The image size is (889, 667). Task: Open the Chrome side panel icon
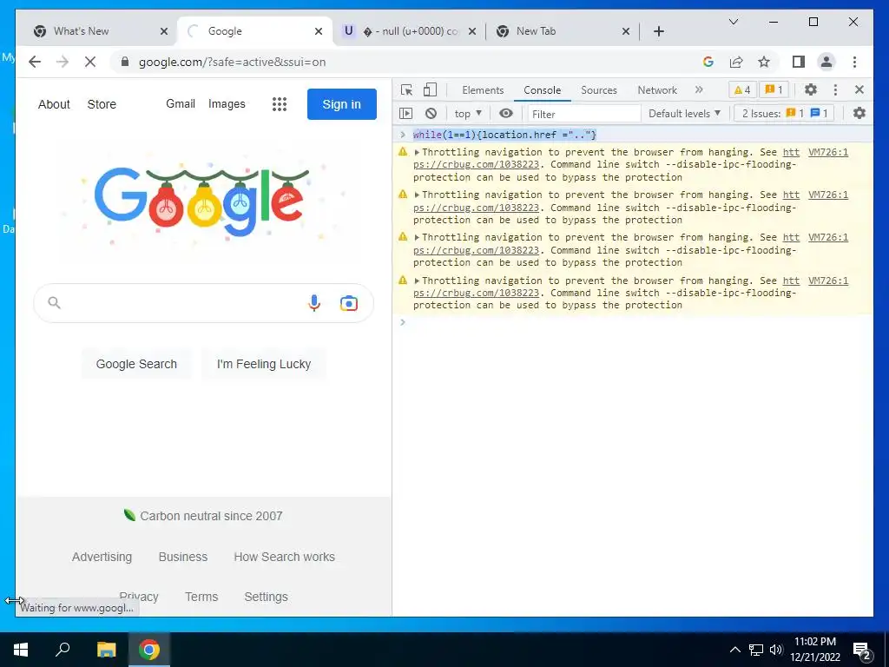pos(799,62)
